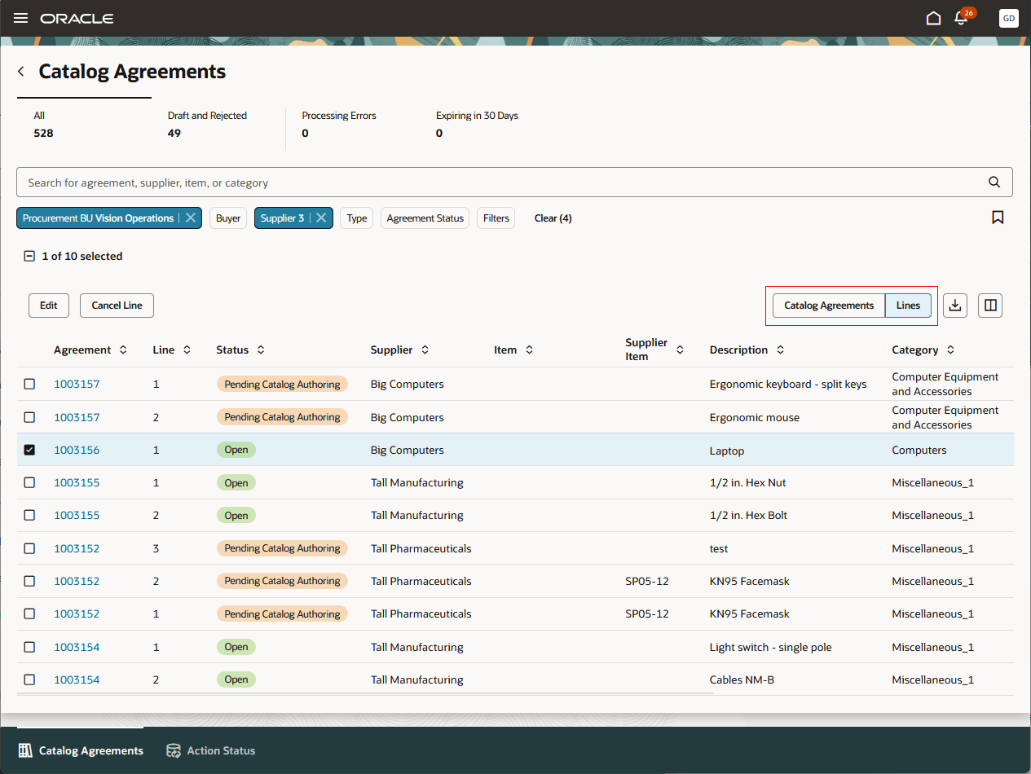Image resolution: width=1031 pixels, height=774 pixels.
Task: Open the column manager icon
Action: click(x=989, y=305)
